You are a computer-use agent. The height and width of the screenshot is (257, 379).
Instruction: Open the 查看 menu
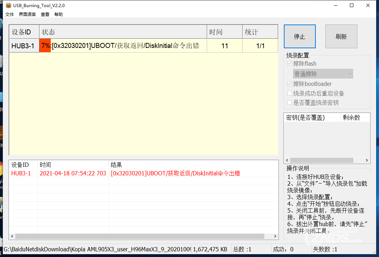tap(45, 15)
